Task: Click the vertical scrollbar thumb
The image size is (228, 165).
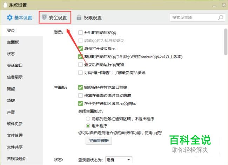Action: (x=226, y=42)
